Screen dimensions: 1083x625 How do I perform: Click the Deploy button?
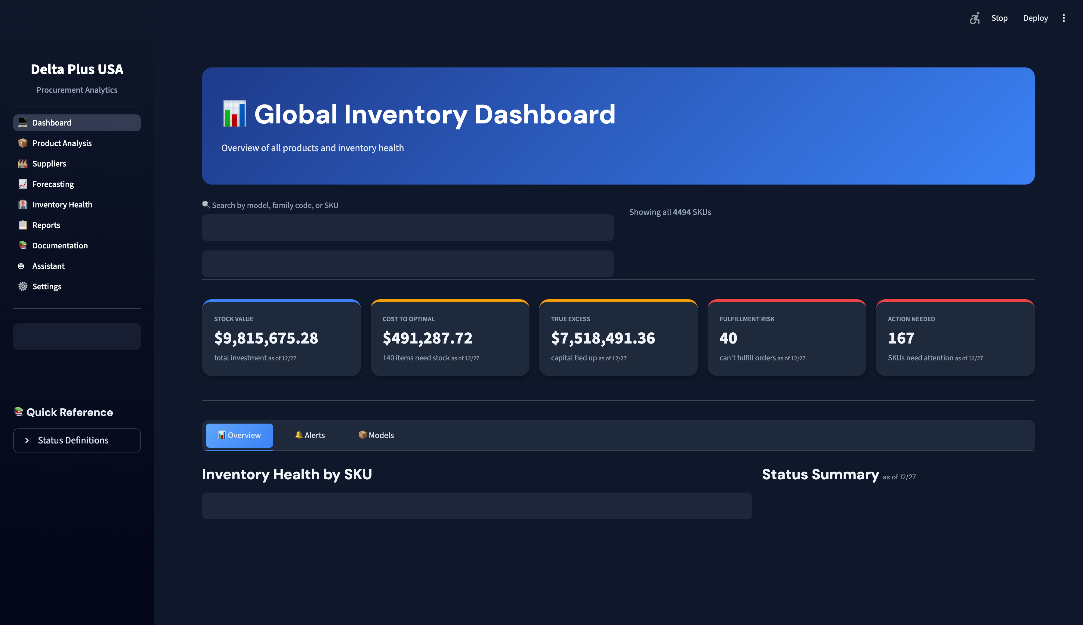1035,18
